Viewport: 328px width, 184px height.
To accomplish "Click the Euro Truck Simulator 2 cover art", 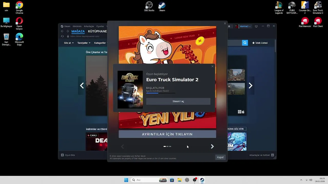I will point(130,90).
